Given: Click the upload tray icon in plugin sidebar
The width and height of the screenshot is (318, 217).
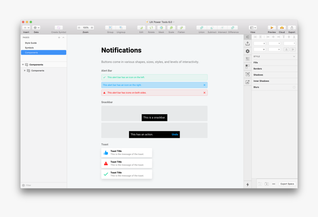Looking at the screenshot, I should tap(248, 44).
